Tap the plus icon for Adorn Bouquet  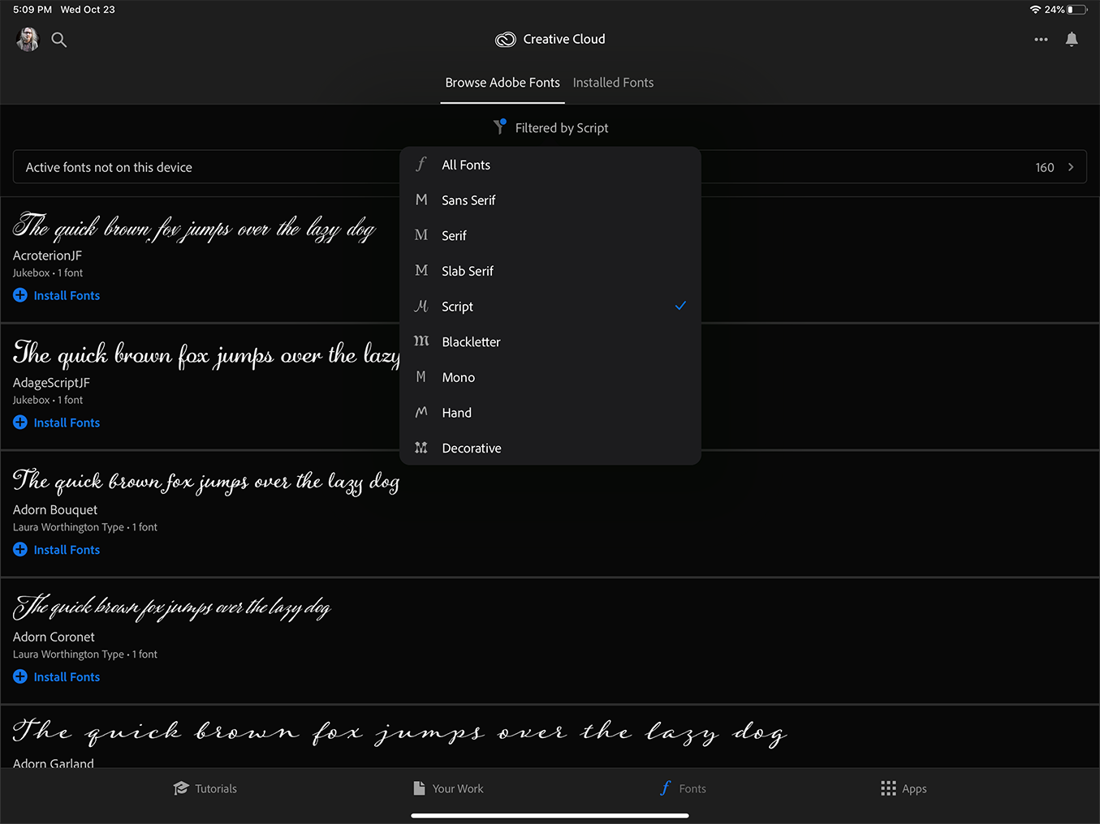(20, 550)
